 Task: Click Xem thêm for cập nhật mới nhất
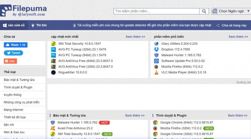click(136, 37)
